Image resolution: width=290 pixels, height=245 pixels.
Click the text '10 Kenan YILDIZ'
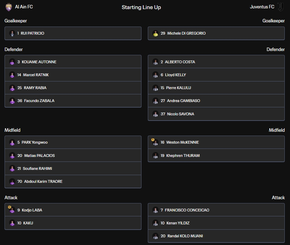pyautogui.click(x=175, y=223)
